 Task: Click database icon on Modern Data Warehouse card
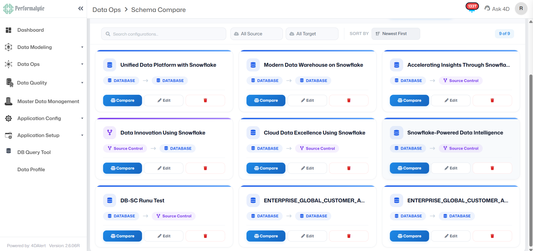pyautogui.click(x=253, y=65)
